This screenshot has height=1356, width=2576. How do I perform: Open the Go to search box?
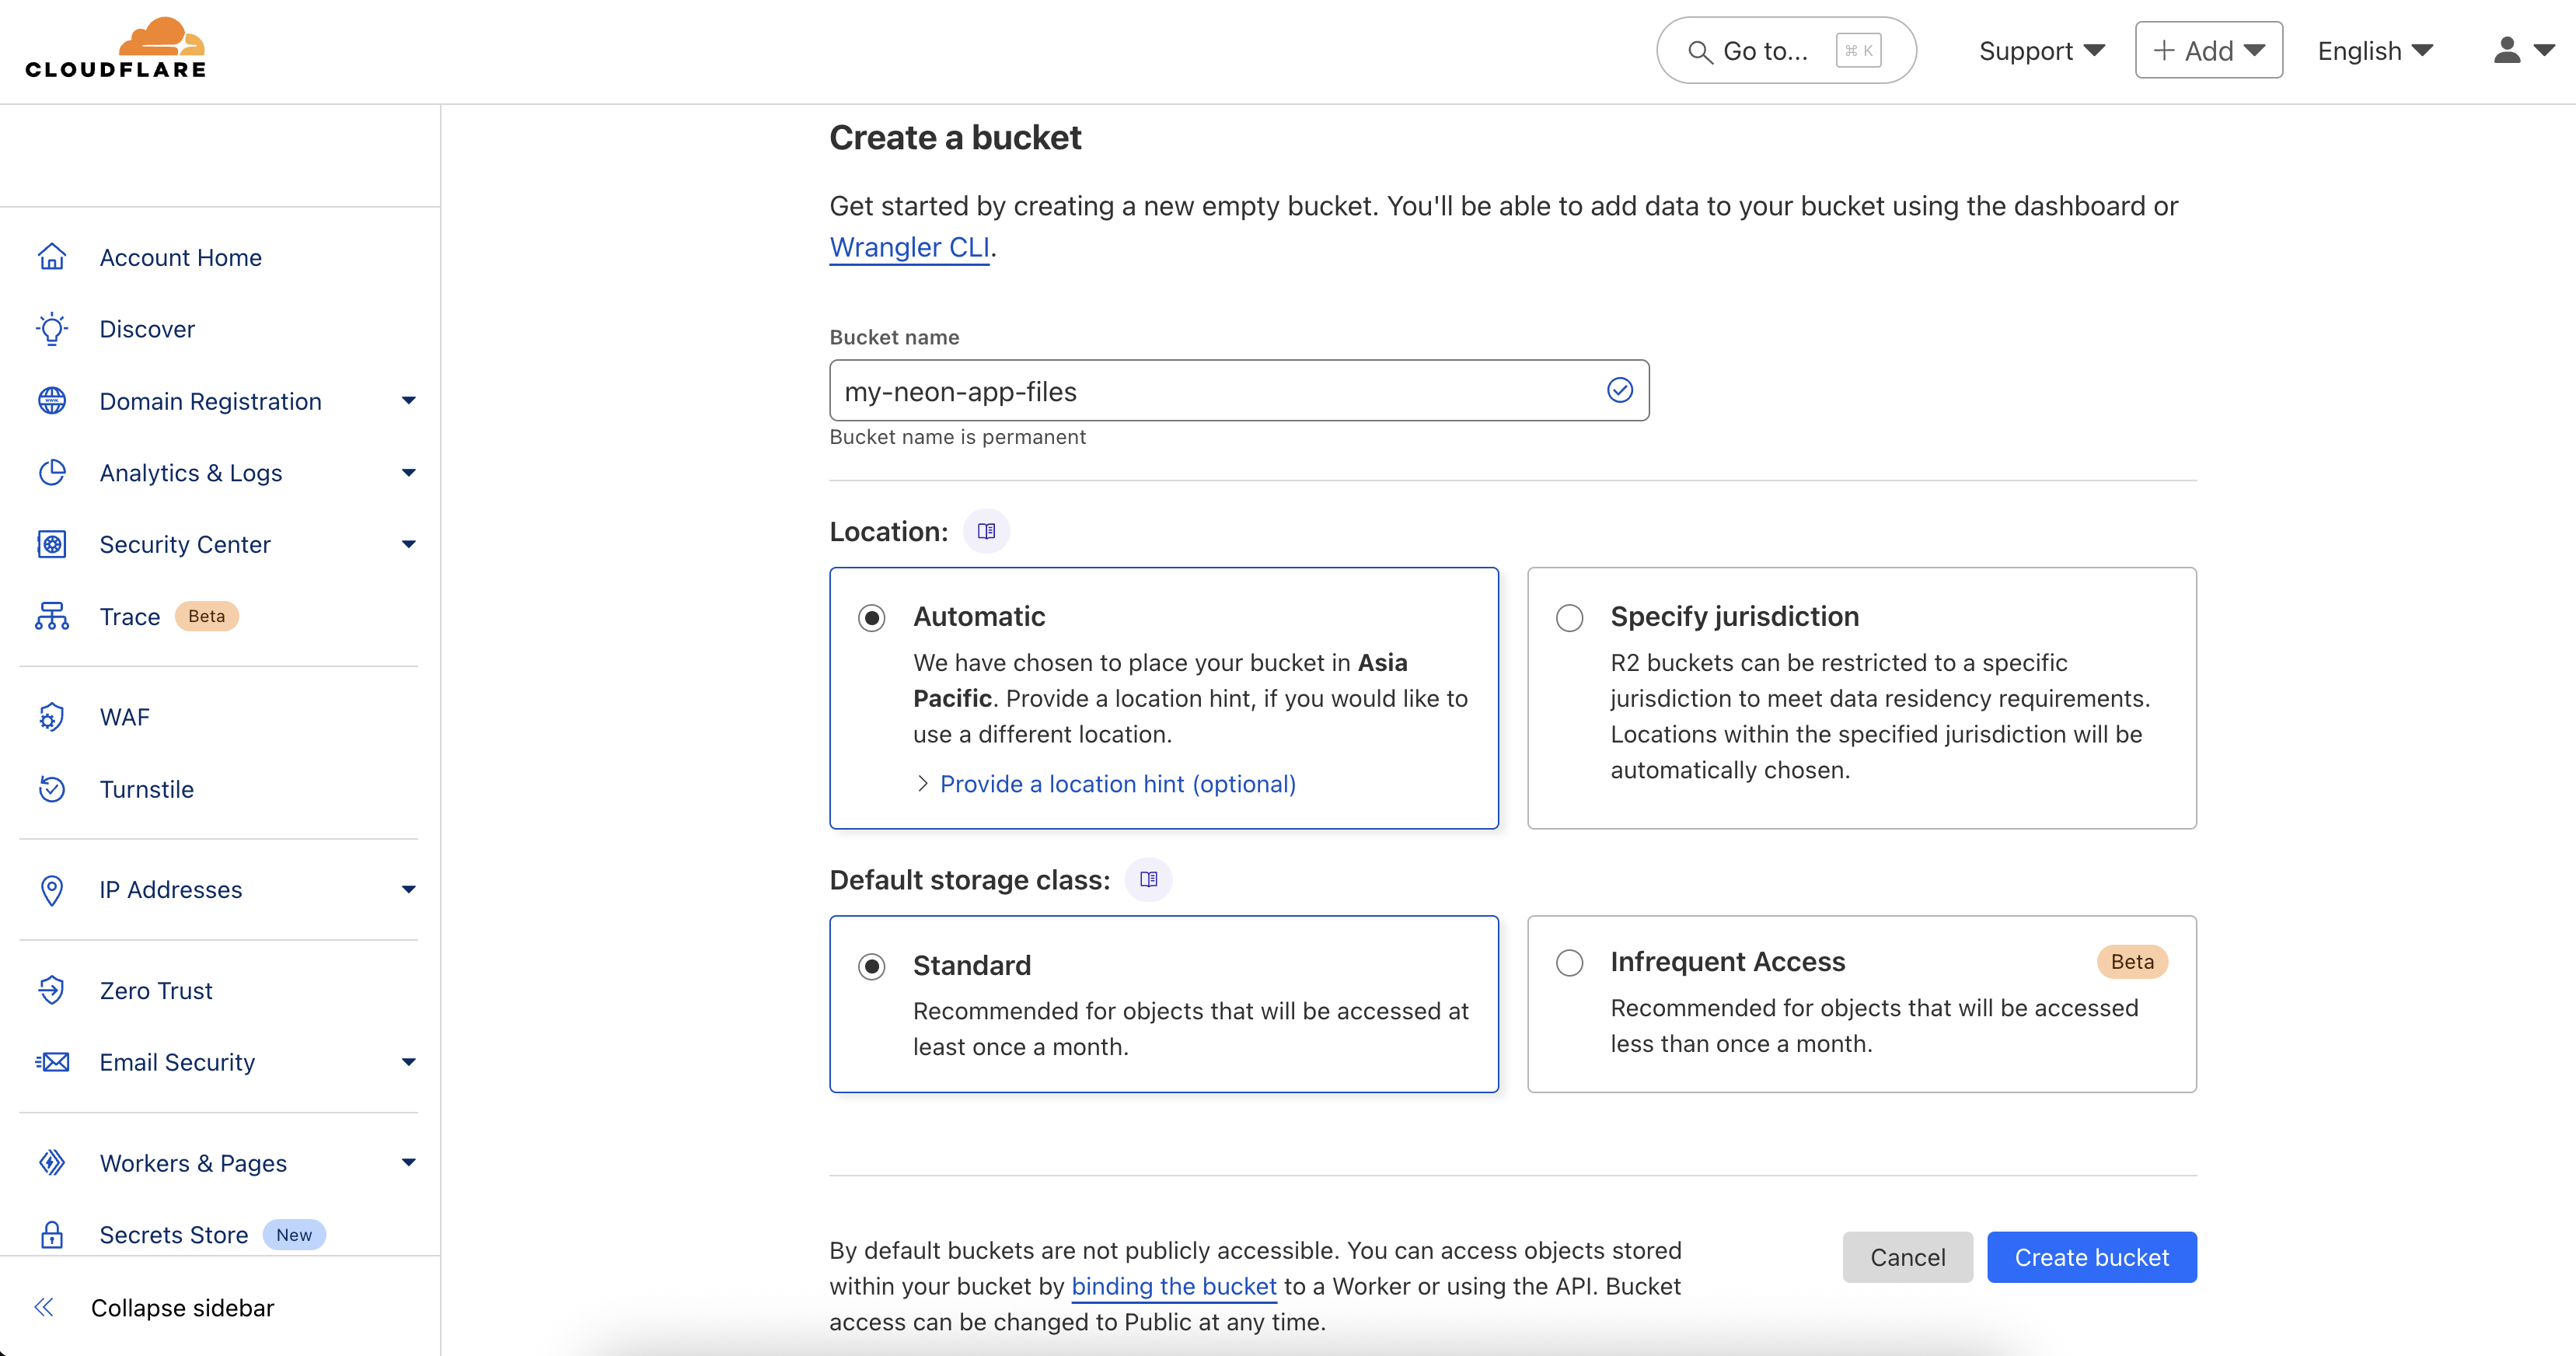1785,50
